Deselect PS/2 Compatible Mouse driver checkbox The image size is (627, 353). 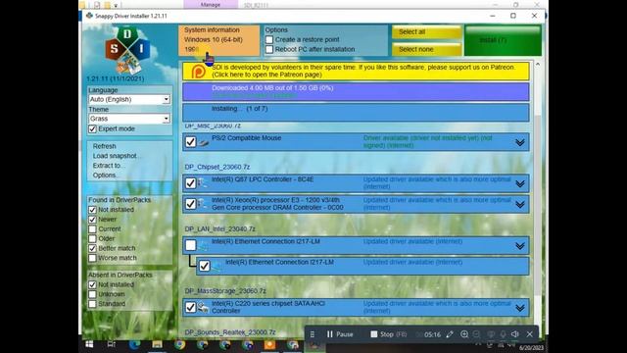[x=191, y=142]
